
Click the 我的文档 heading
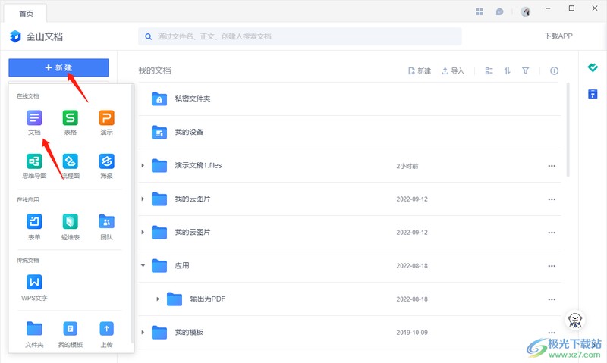pyautogui.click(x=155, y=70)
